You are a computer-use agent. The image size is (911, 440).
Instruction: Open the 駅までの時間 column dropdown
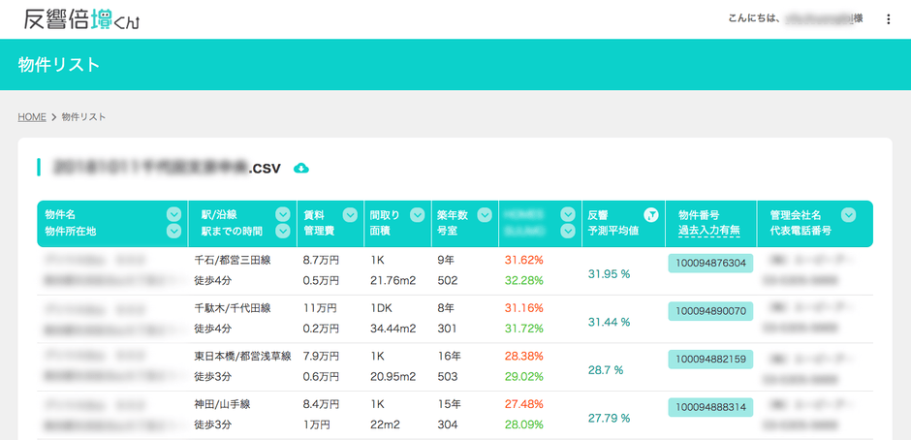282,232
